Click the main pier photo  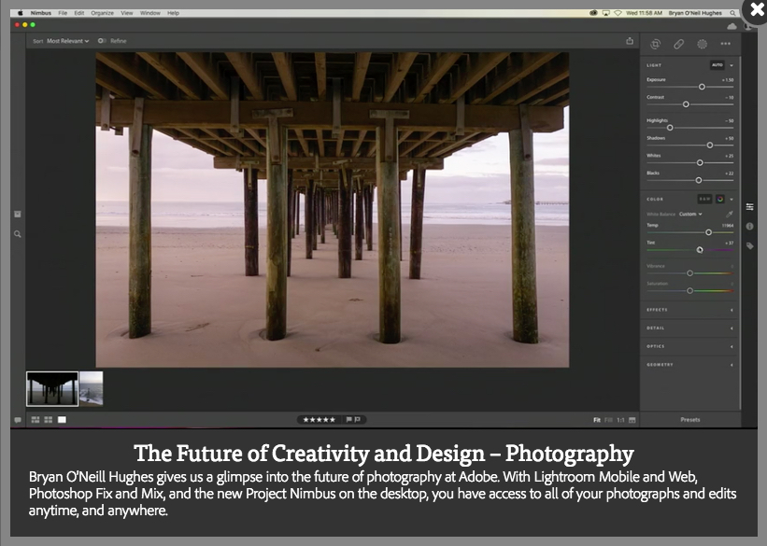(333, 210)
